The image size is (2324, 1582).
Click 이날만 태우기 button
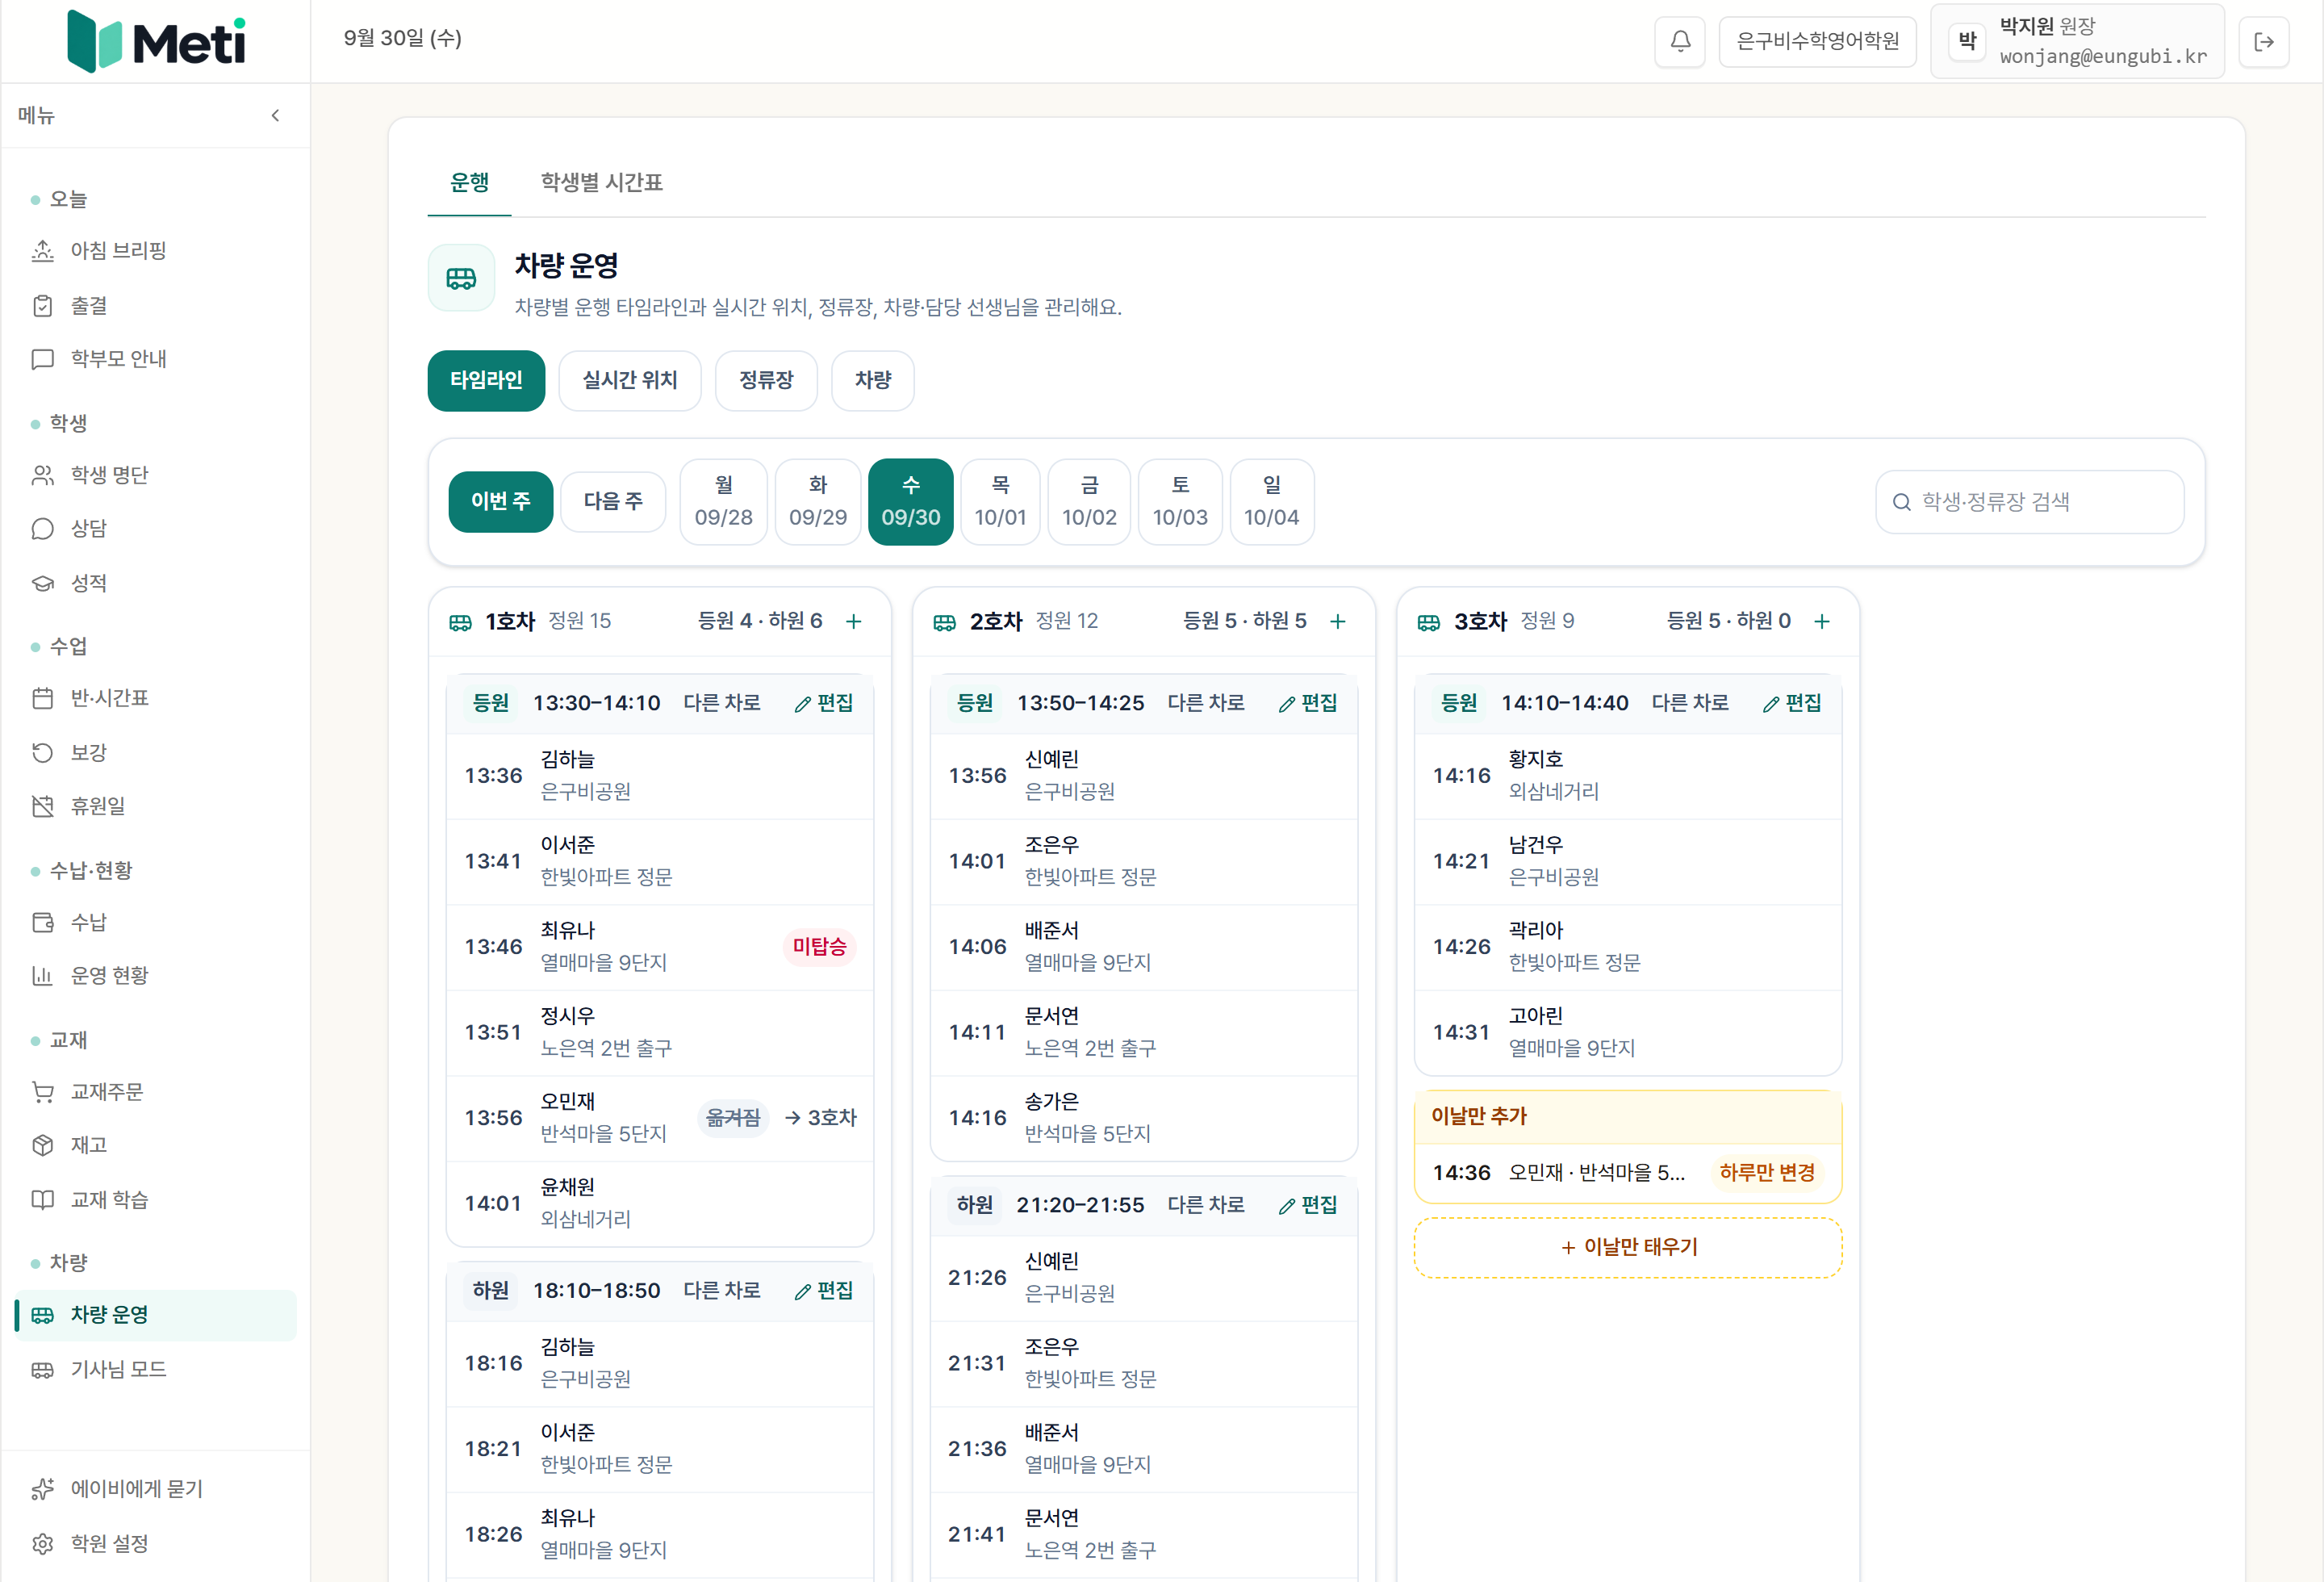(x=1628, y=1247)
